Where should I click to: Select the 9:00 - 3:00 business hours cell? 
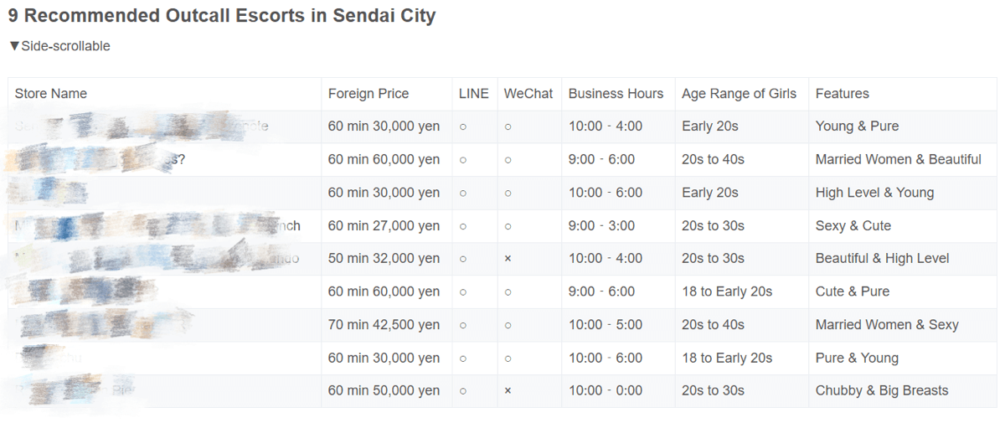click(601, 226)
